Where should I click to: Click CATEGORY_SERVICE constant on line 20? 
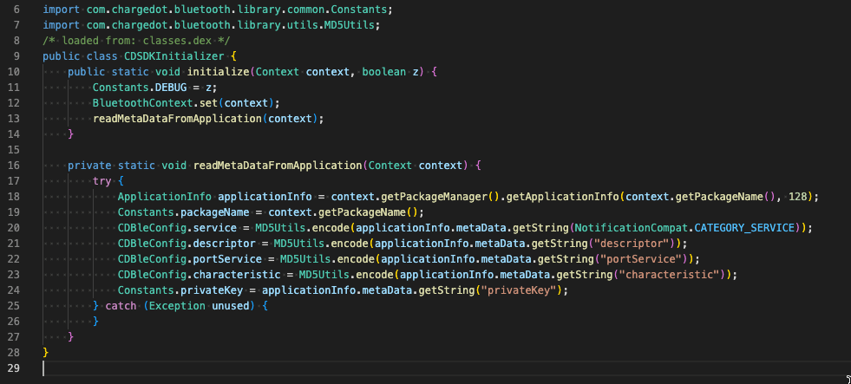tap(745, 228)
